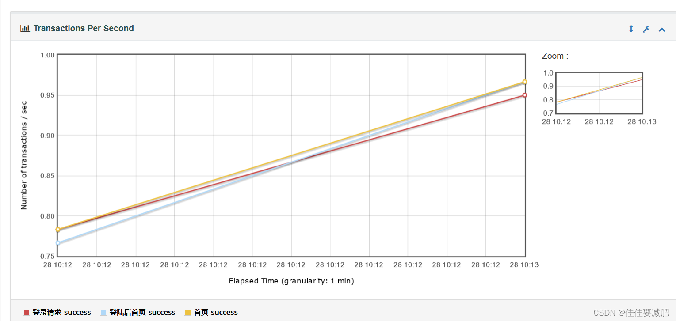The image size is (676, 321).
Task: Click the red end data point
Action: [525, 95]
